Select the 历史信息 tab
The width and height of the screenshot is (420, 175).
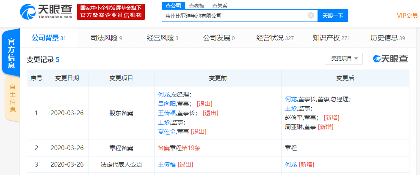(x=387, y=38)
